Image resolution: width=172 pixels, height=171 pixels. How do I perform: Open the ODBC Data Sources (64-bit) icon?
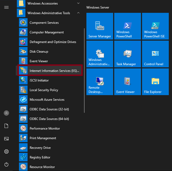pos(23,119)
